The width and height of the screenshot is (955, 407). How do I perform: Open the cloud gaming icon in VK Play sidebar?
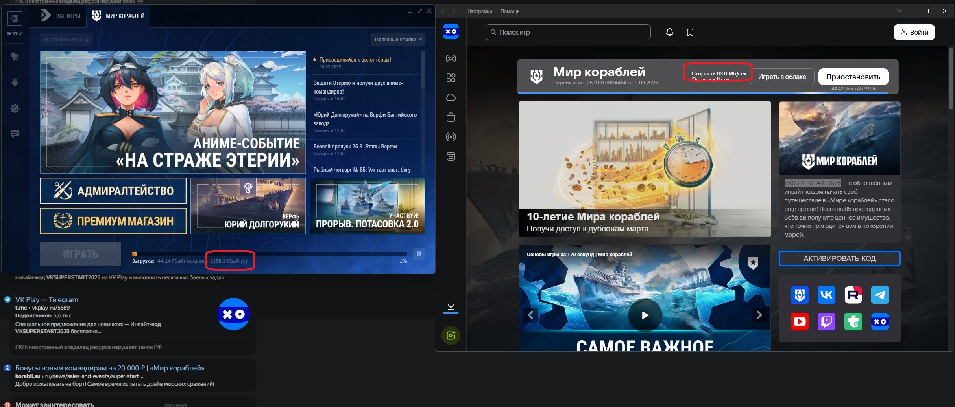click(x=451, y=97)
